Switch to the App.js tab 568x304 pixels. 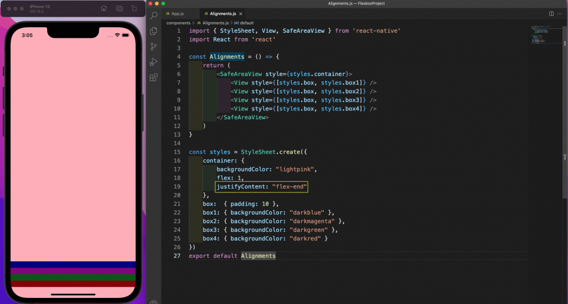pyautogui.click(x=180, y=14)
